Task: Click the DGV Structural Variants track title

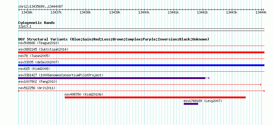Action: coord(114,39)
